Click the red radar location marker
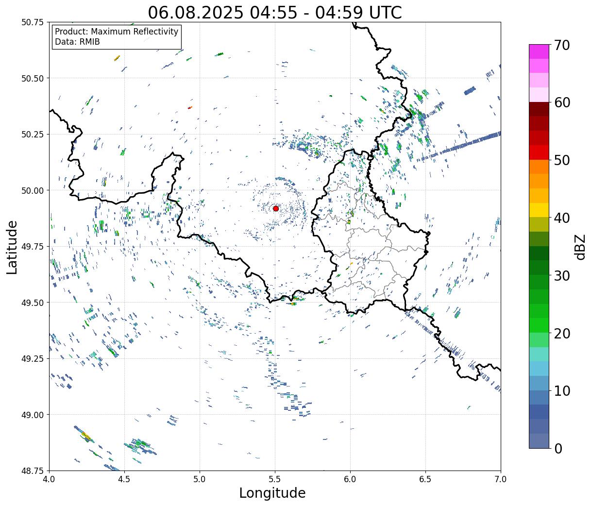Viewport: 592px width, 505px height. pyautogui.click(x=276, y=208)
